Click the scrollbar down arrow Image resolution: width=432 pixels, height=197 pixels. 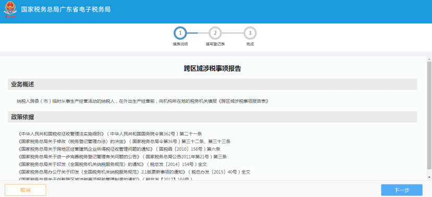pos(429,177)
